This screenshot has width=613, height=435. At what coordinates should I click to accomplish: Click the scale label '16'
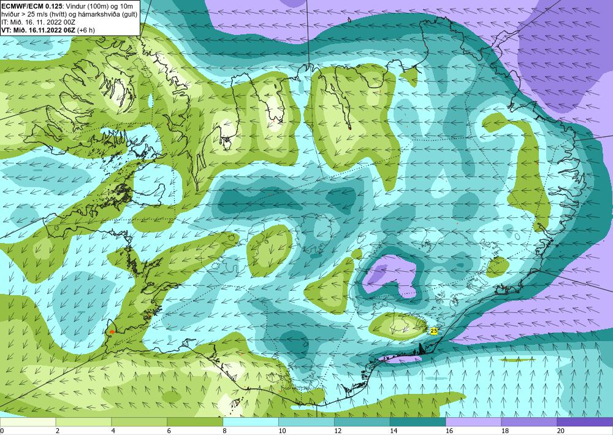click(449, 431)
